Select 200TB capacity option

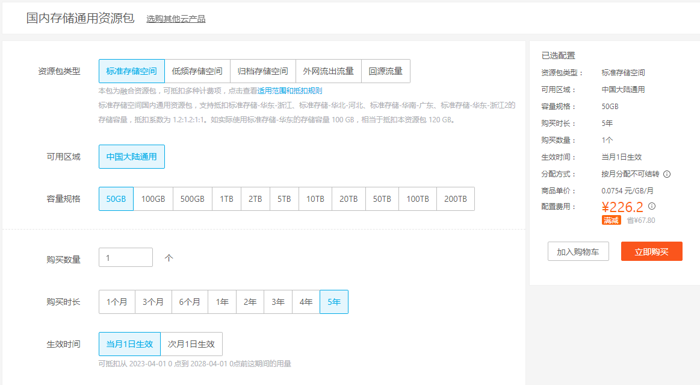pos(456,199)
